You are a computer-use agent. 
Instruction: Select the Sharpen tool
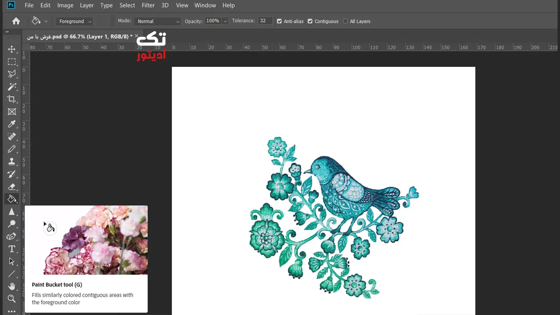(x=12, y=211)
